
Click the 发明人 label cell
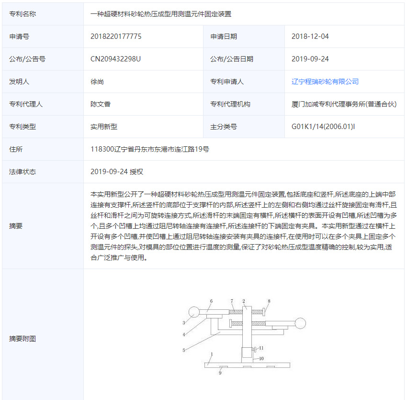(x=43, y=82)
